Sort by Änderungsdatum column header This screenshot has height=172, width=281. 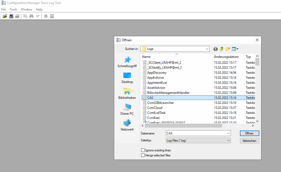click(x=228, y=57)
